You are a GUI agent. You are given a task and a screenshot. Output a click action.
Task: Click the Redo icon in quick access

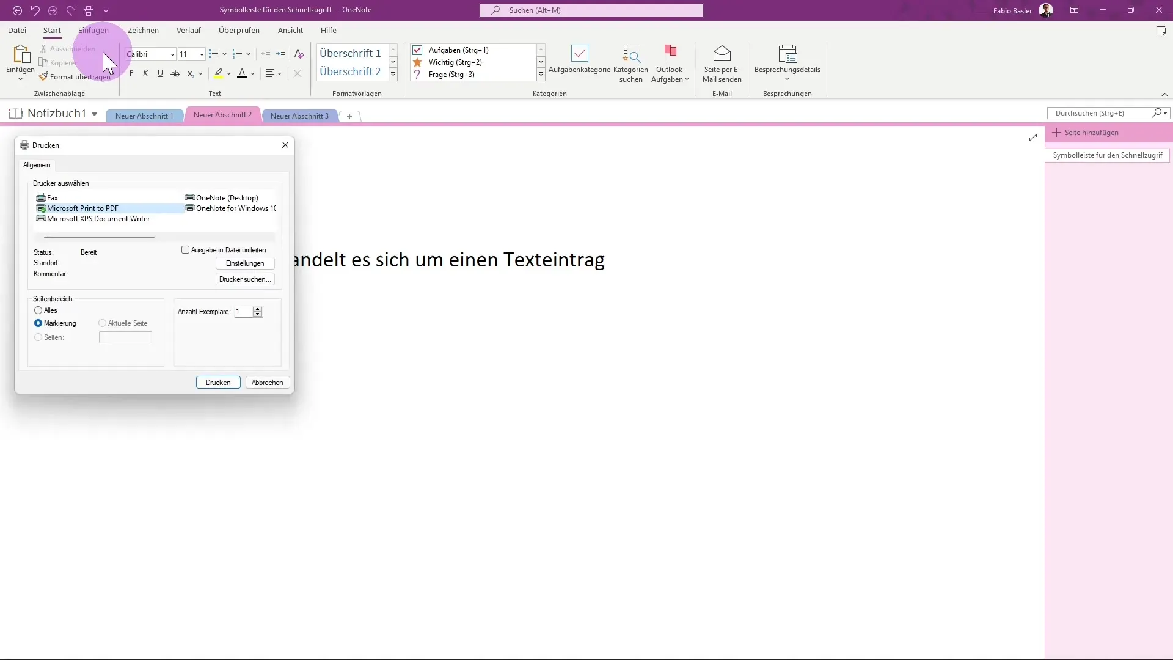point(70,10)
